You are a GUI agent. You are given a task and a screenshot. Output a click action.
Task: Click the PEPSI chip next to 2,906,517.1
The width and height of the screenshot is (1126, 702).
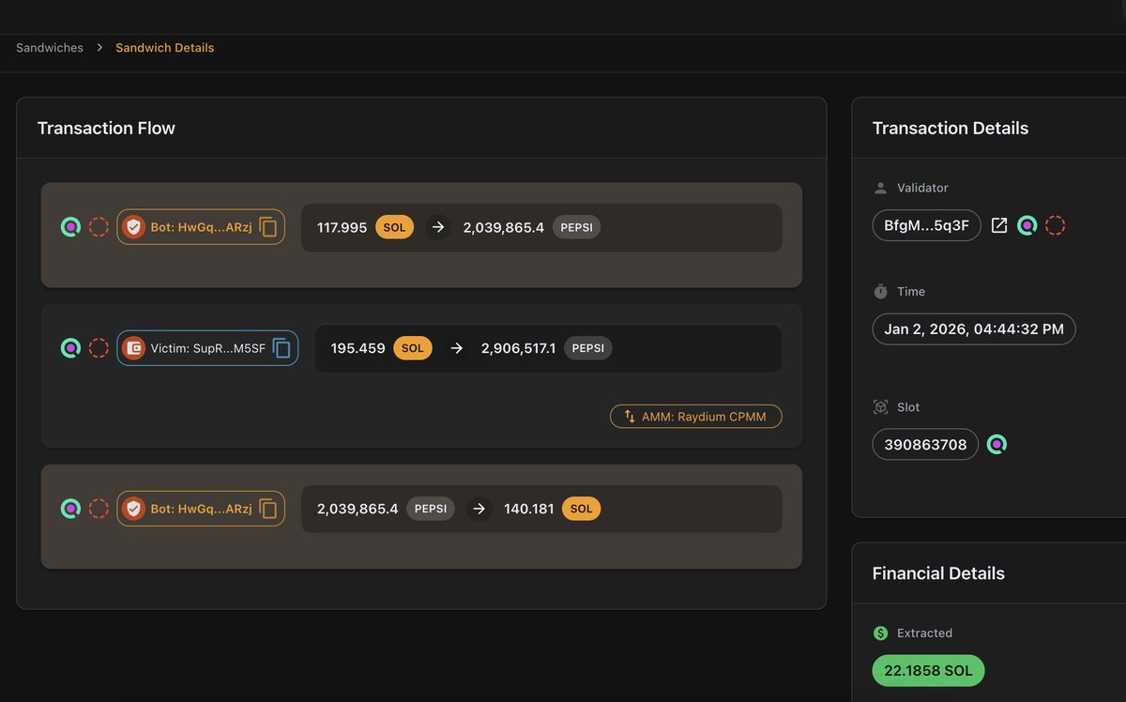click(588, 348)
